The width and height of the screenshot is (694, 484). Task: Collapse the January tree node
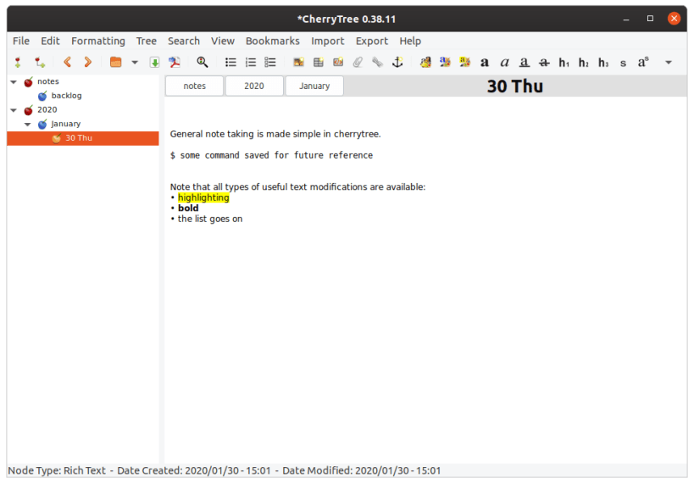click(27, 125)
